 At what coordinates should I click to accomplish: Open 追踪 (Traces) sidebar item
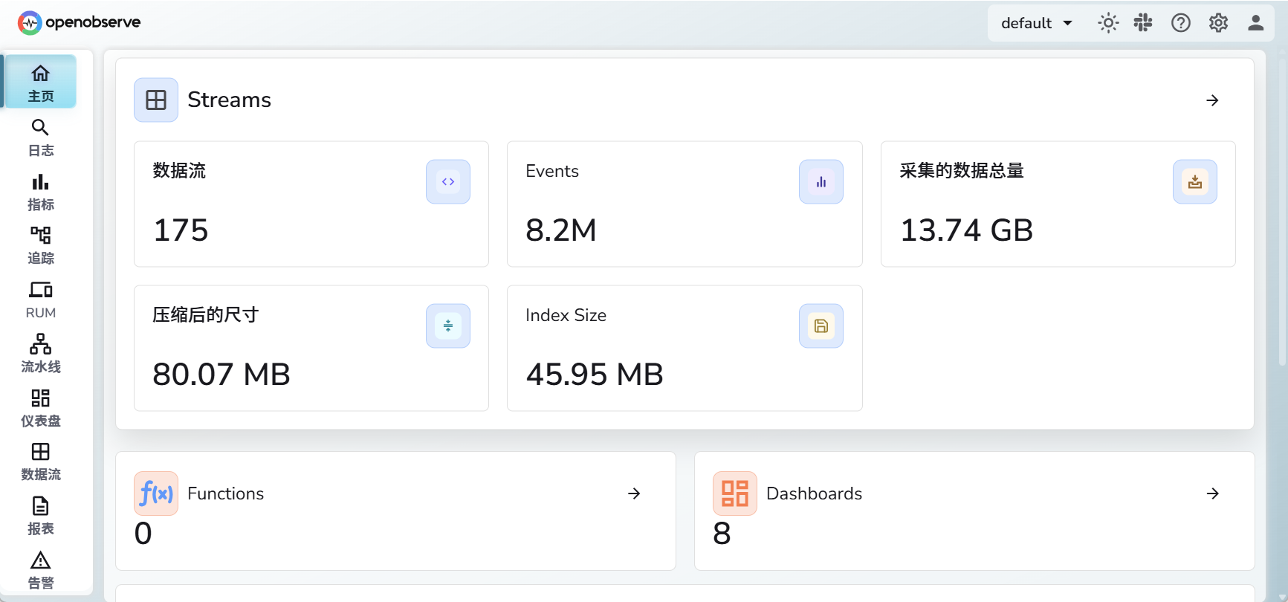(x=41, y=246)
